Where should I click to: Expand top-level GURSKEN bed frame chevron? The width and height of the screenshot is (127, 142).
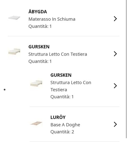[x=115, y=54]
